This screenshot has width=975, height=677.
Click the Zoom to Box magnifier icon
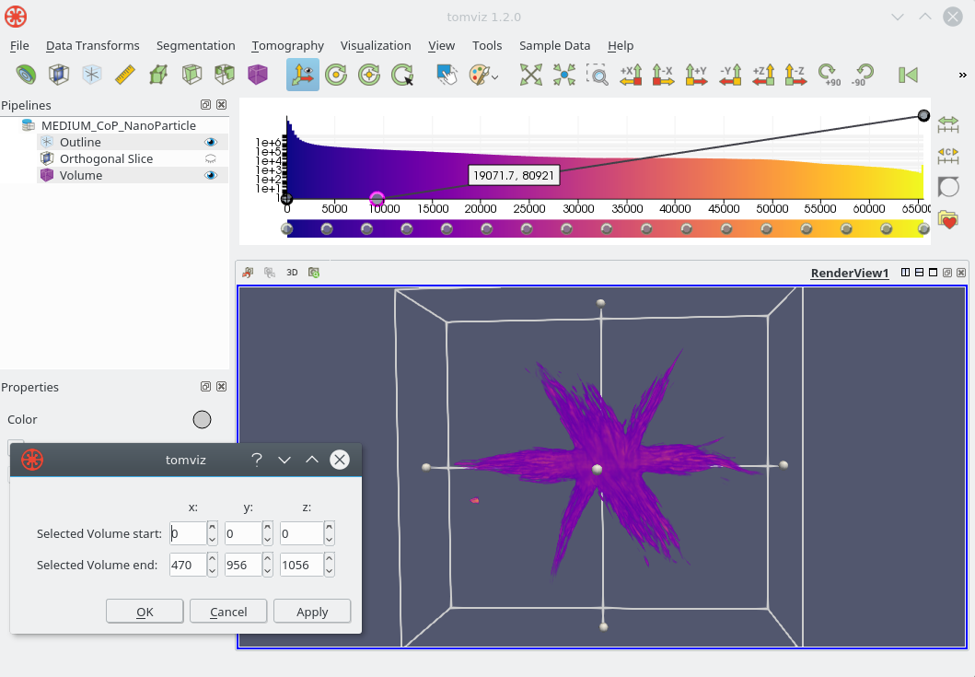coord(598,75)
